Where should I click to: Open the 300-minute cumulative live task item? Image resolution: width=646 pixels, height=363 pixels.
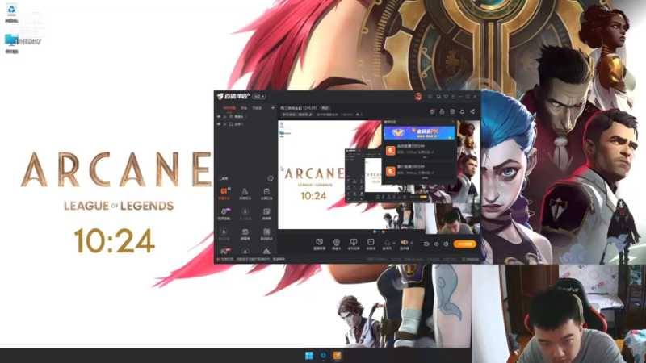(x=419, y=171)
